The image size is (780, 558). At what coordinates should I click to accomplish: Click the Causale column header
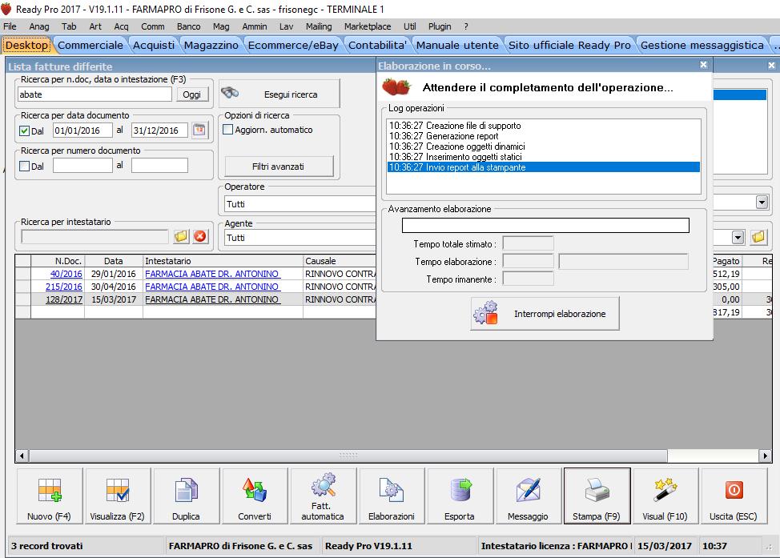[x=340, y=261]
